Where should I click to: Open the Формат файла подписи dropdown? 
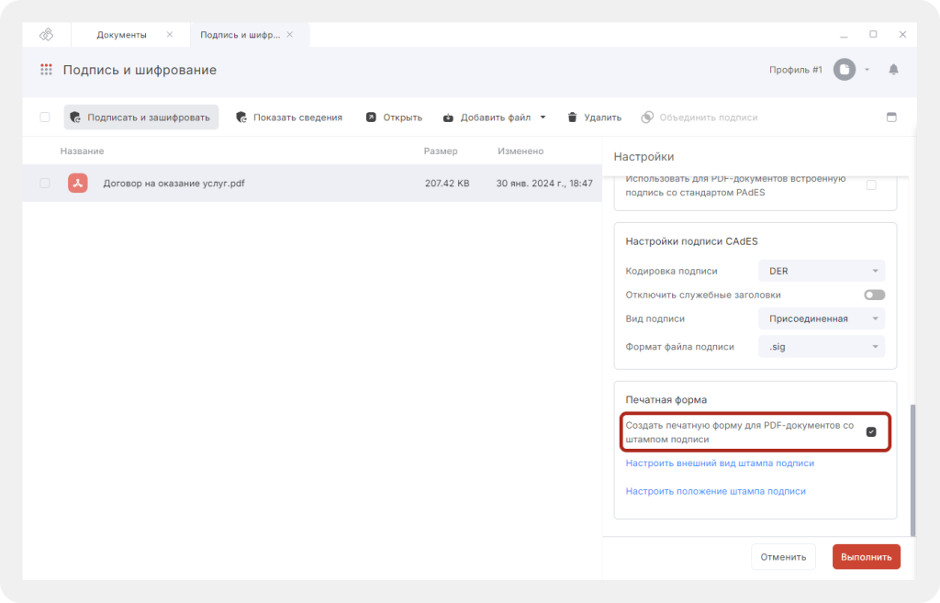[x=821, y=347]
